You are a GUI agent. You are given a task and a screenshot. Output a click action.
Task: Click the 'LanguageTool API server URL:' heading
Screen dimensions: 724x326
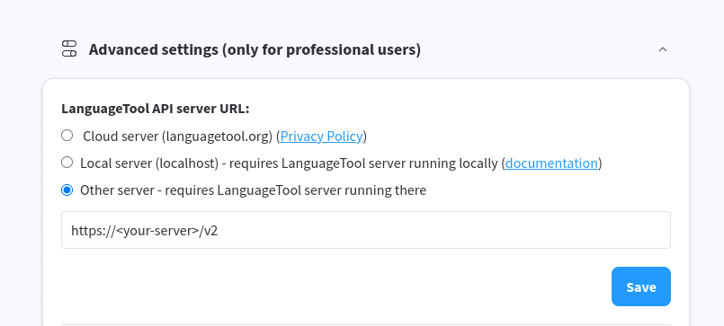(x=155, y=109)
